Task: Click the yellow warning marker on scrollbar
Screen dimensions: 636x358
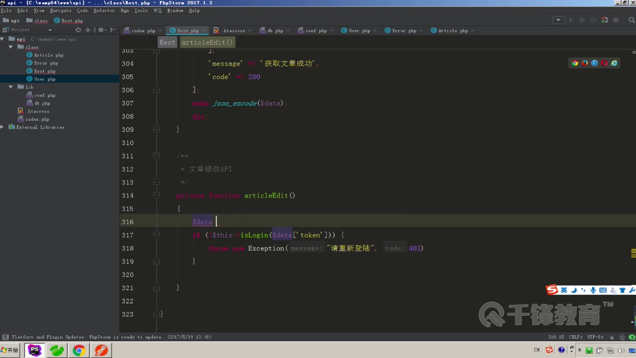Action: coord(634,253)
